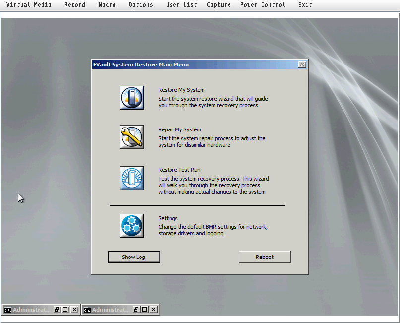Viewport: 400px width, 323px height.
Task: Open the Settings gears icon
Action: tap(132, 226)
